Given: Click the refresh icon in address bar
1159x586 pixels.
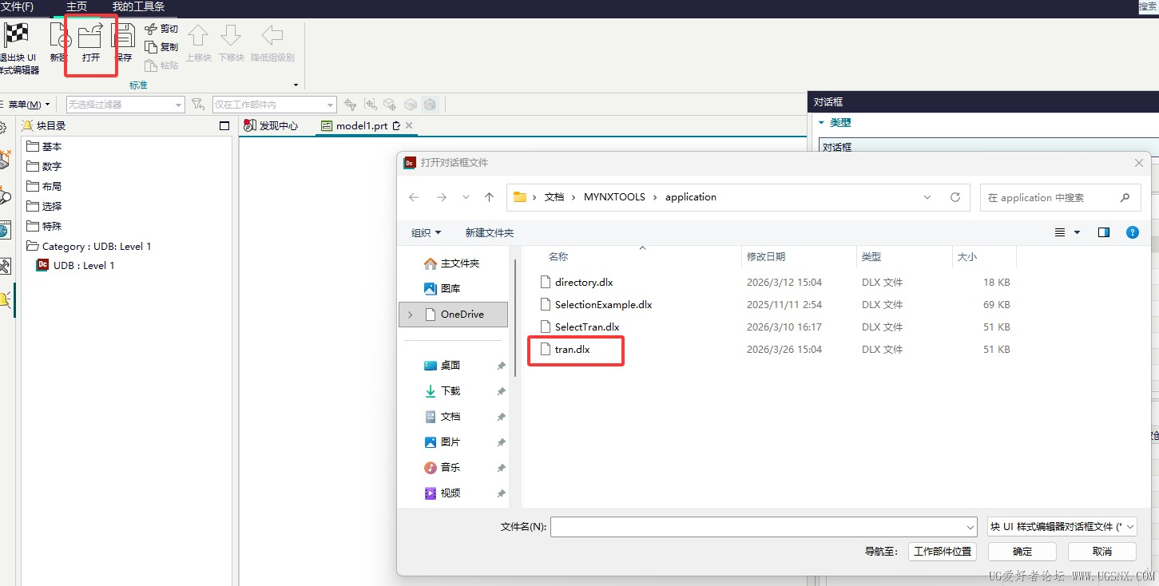Looking at the screenshot, I should coord(955,197).
